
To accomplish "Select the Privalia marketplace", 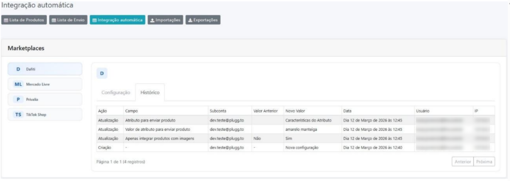I will (45, 99).
